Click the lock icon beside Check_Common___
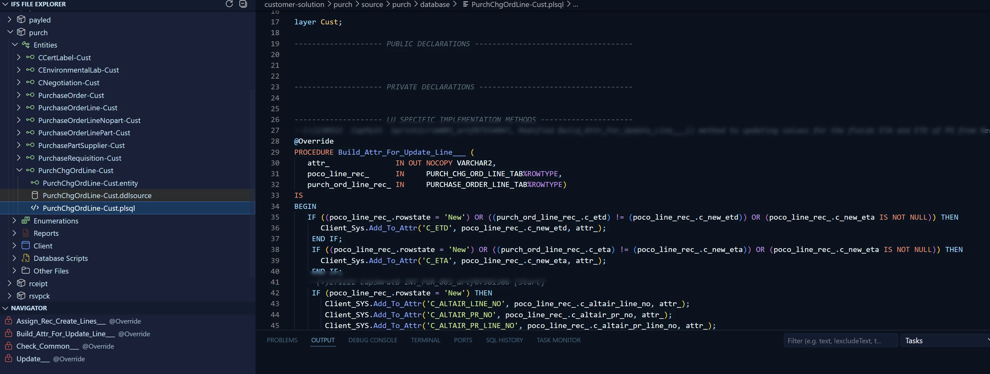Image resolution: width=990 pixels, height=374 pixels. (x=8, y=345)
